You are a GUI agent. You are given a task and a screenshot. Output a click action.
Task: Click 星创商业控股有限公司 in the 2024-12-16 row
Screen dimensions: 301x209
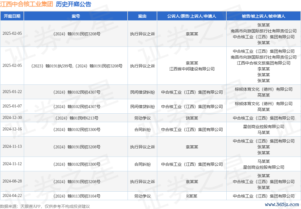[264, 127]
